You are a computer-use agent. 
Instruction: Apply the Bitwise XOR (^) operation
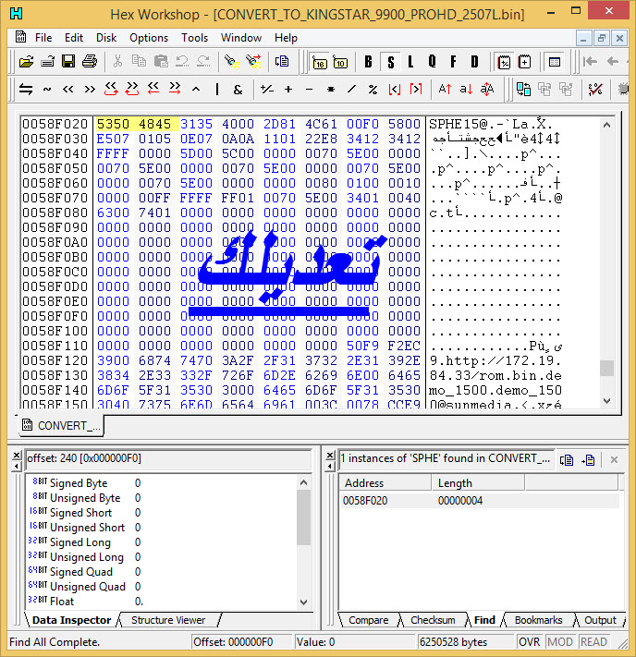pos(196,90)
